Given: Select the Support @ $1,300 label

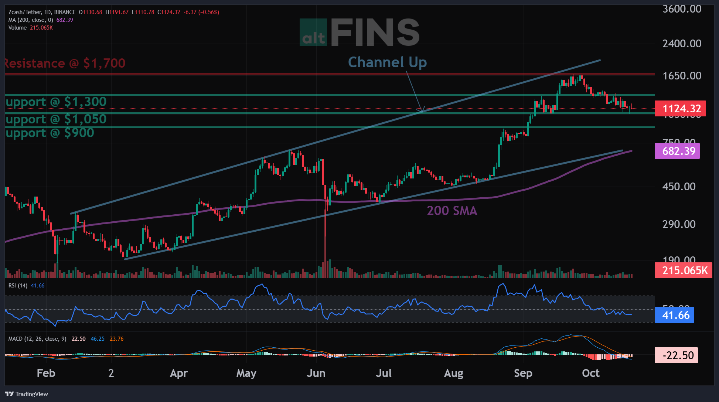Looking at the screenshot, I should pos(56,102).
